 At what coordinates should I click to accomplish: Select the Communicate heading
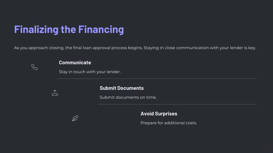click(x=75, y=62)
